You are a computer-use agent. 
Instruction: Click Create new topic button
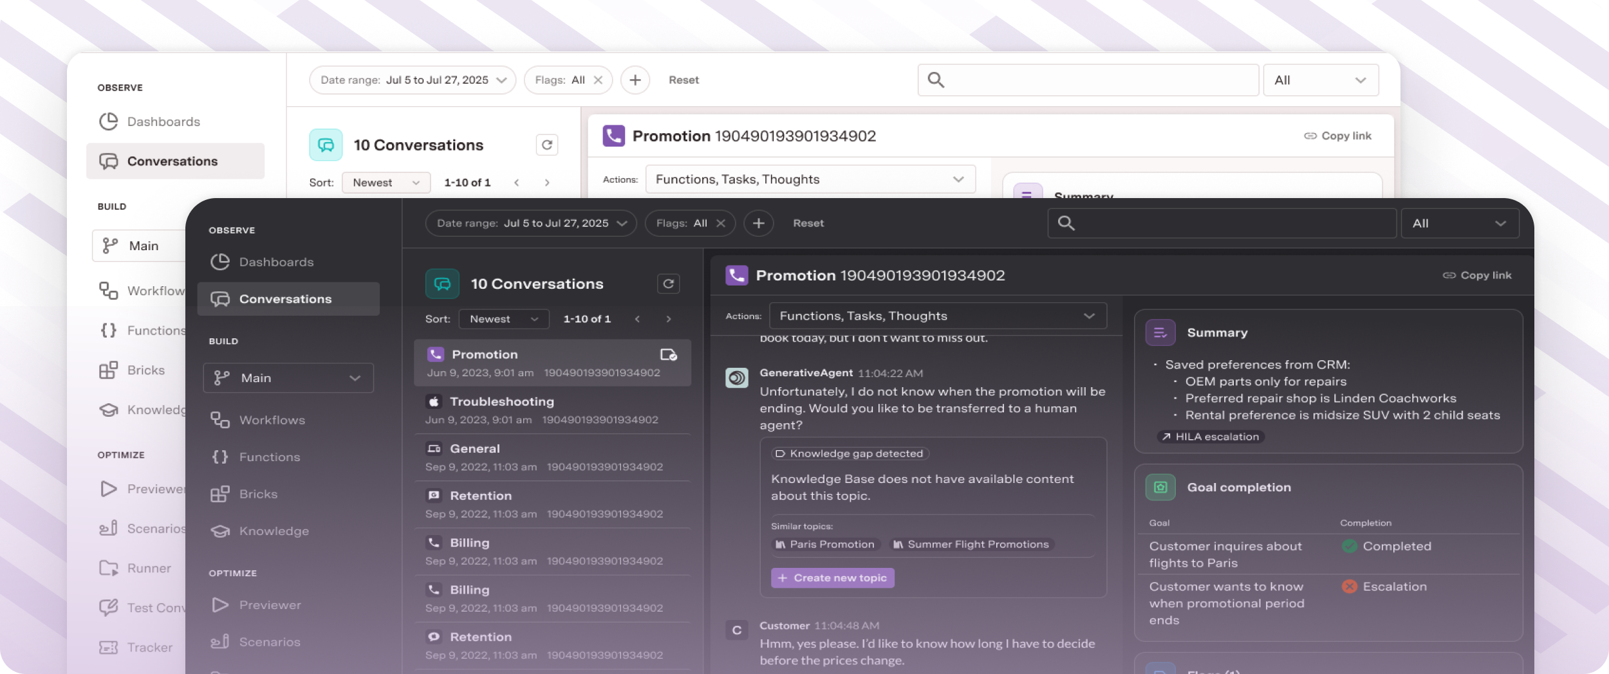[833, 578]
